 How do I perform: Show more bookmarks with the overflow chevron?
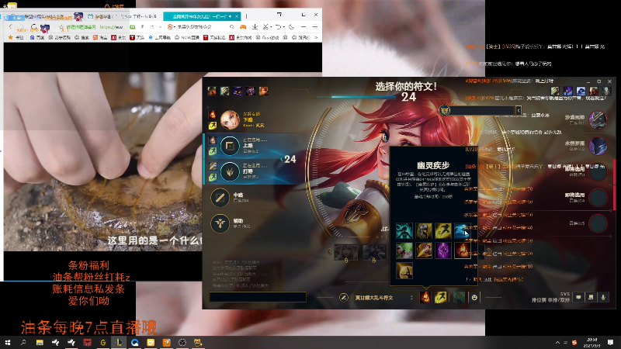pos(316,37)
